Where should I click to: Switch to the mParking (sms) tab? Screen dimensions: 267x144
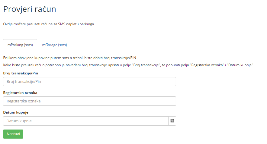[20, 45]
